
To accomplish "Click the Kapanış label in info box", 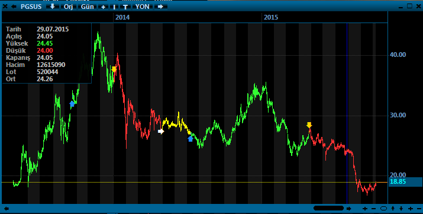I will (18, 58).
